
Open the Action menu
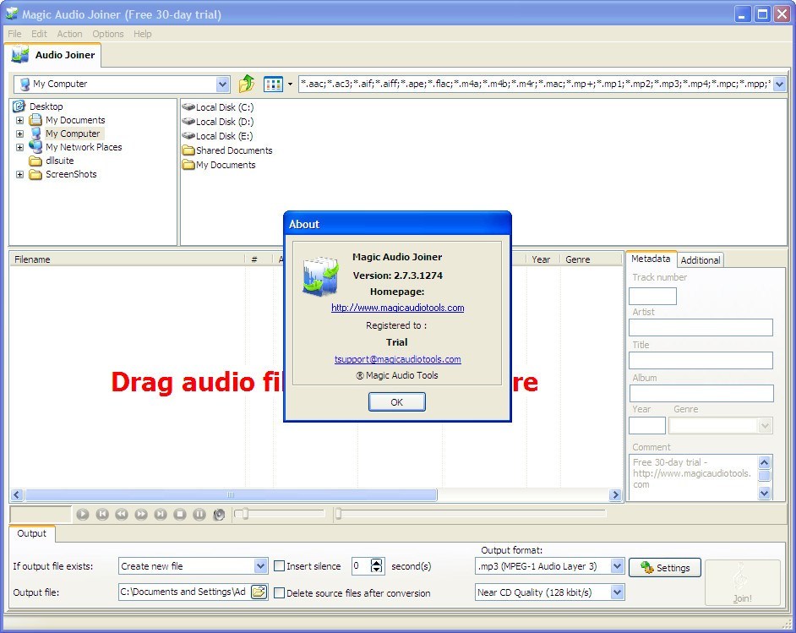[69, 34]
